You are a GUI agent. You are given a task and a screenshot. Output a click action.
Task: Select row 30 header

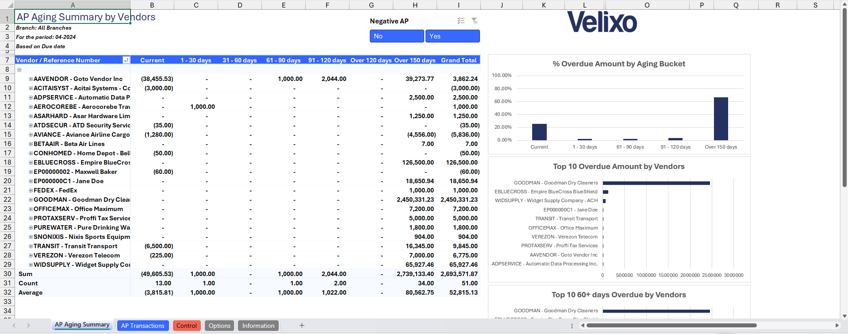(8, 274)
